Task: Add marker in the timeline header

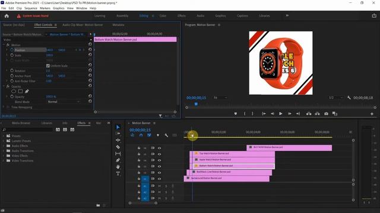Action: 158,135
